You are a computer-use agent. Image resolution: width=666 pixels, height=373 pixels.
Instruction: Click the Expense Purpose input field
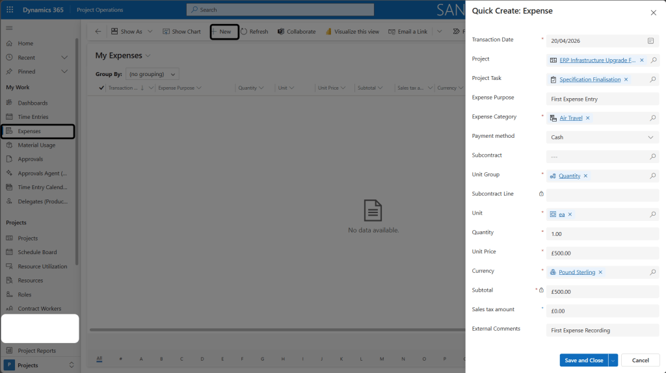(x=602, y=99)
